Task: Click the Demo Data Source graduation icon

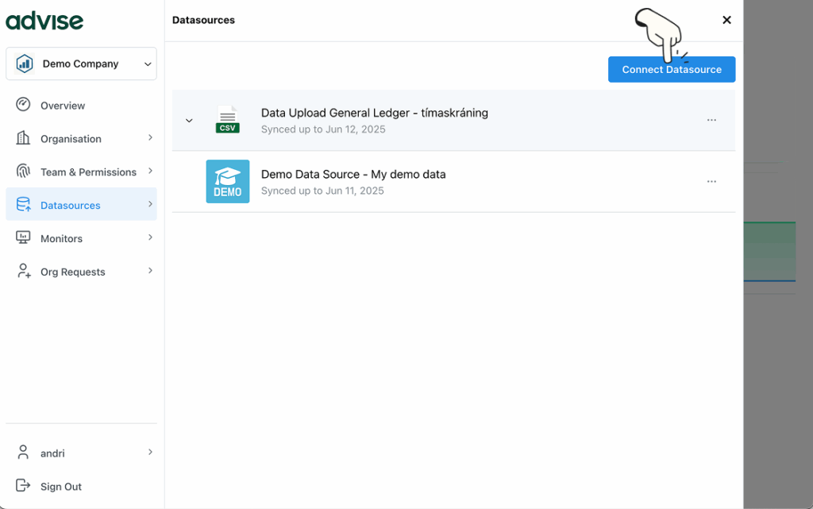Action: coord(228,181)
